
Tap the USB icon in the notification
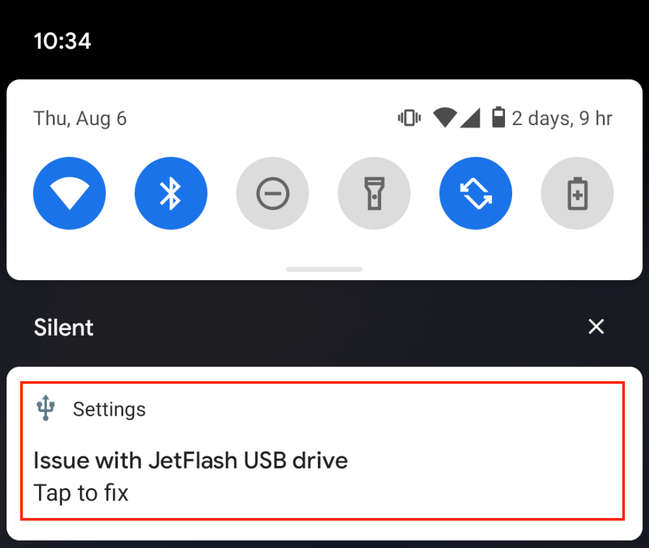coord(46,409)
